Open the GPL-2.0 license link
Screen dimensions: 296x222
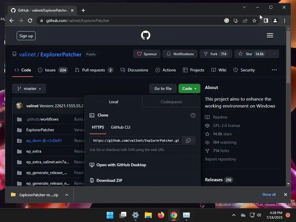tap(223, 125)
